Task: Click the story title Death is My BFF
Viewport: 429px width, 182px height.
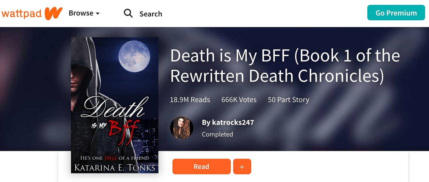Action: click(285, 66)
